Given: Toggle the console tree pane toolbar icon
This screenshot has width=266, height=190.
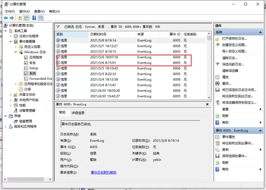Looking at the screenshot, I should (26, 18).
